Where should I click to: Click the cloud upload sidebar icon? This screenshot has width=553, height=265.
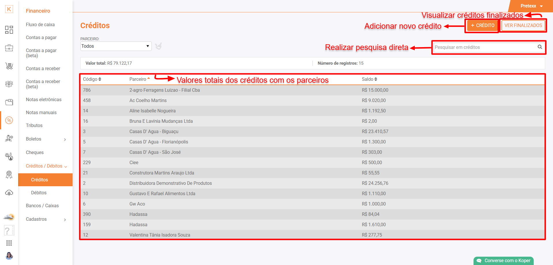pos(9,193)
